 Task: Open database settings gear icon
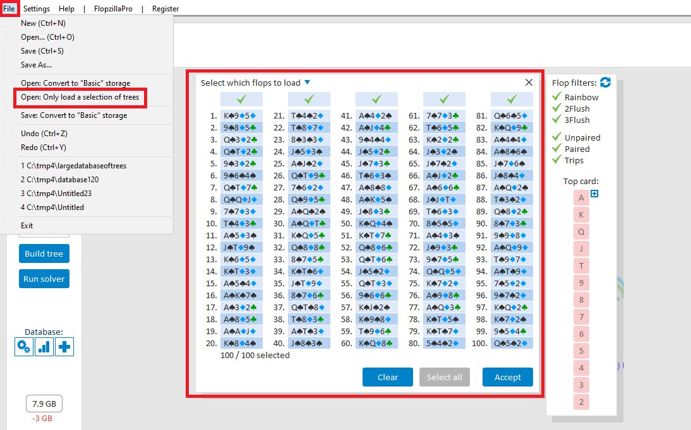[23, 346]
